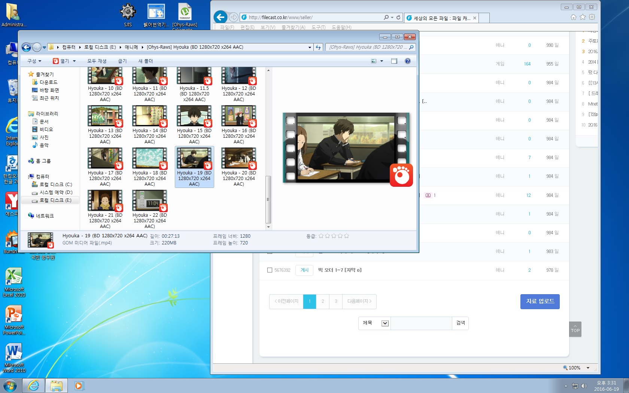Viewport: 629px width, 393px height.
Task: Show hidden tray icons arrow
Action: pyautogui.click(x=566, y=386)
